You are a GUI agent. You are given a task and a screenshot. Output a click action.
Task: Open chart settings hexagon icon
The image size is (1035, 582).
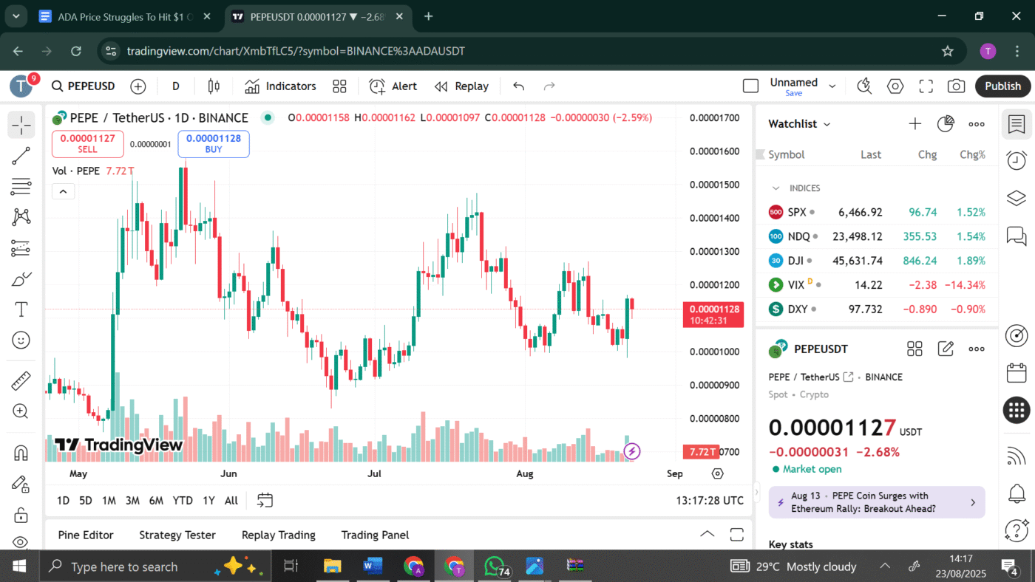coord(895,86)
